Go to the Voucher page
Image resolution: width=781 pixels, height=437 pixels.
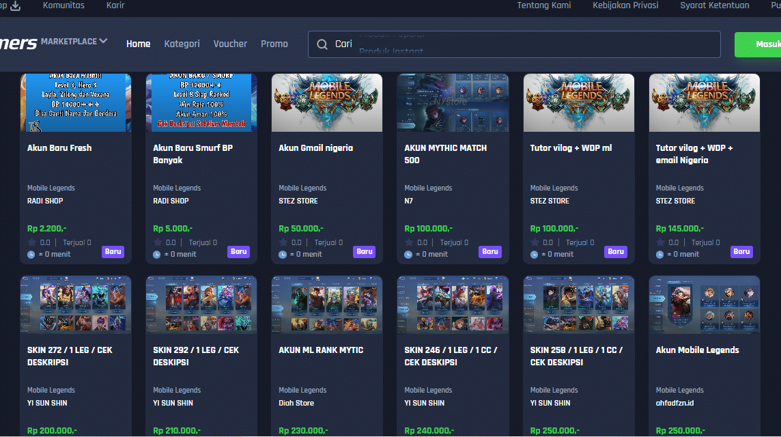pos(230,44)
